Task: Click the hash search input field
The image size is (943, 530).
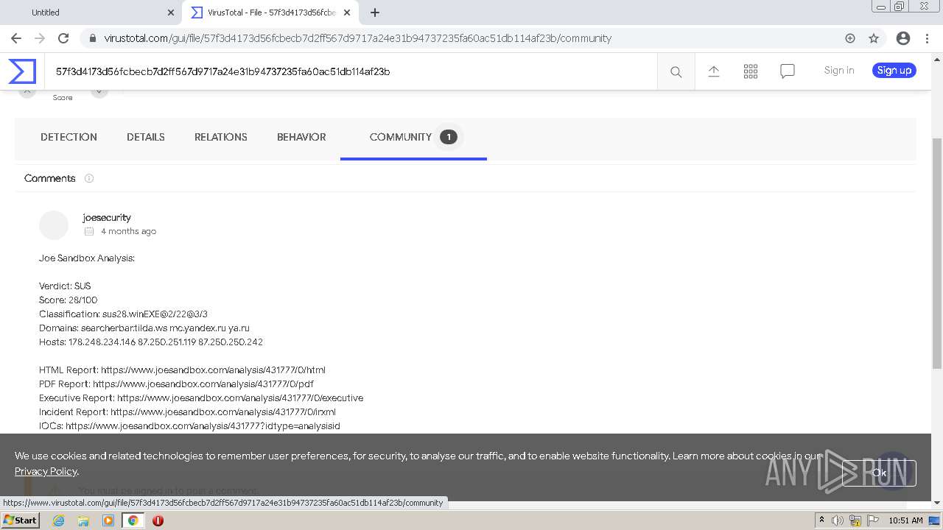Action: (x=351, y=71)
